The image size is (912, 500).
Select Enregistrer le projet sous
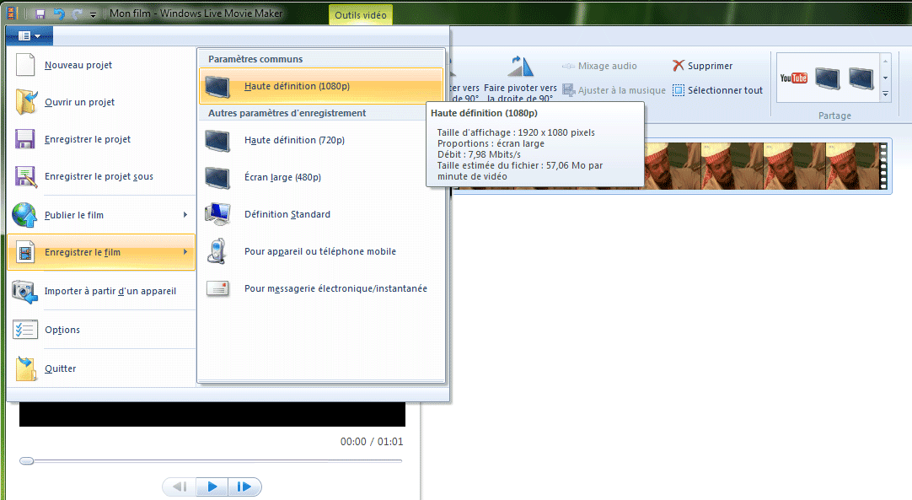(x=102, y=176)
